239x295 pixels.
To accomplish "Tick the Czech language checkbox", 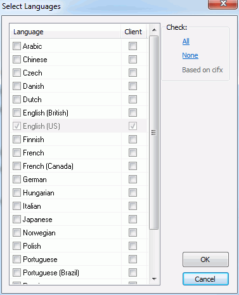I will pos(16,72).
